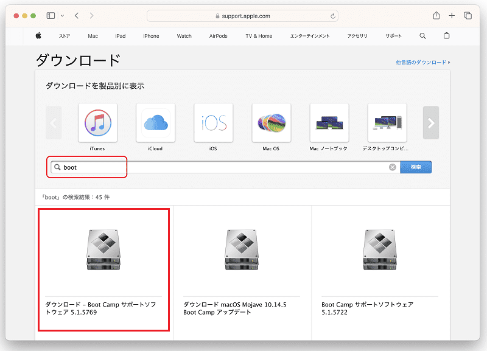The height and width of the screenshot is (351, 487).
Task: Click the iOS label under icon
Action: click(x=213, y=148)
